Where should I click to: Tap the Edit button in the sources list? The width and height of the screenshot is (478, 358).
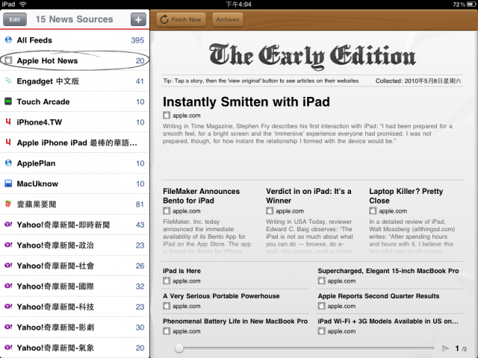15,19
